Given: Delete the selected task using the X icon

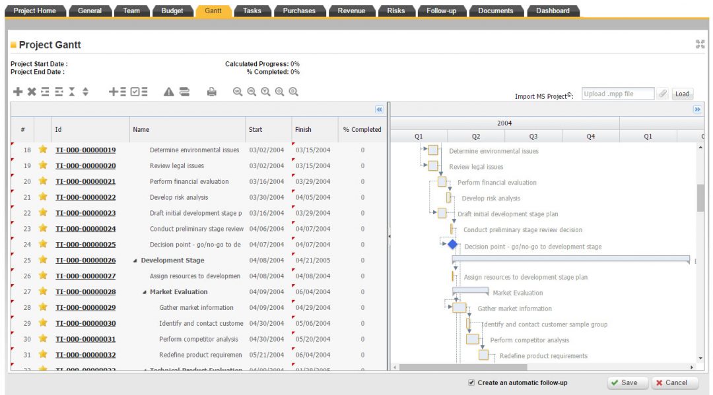Looking at the screenshot, I should 30,91.
